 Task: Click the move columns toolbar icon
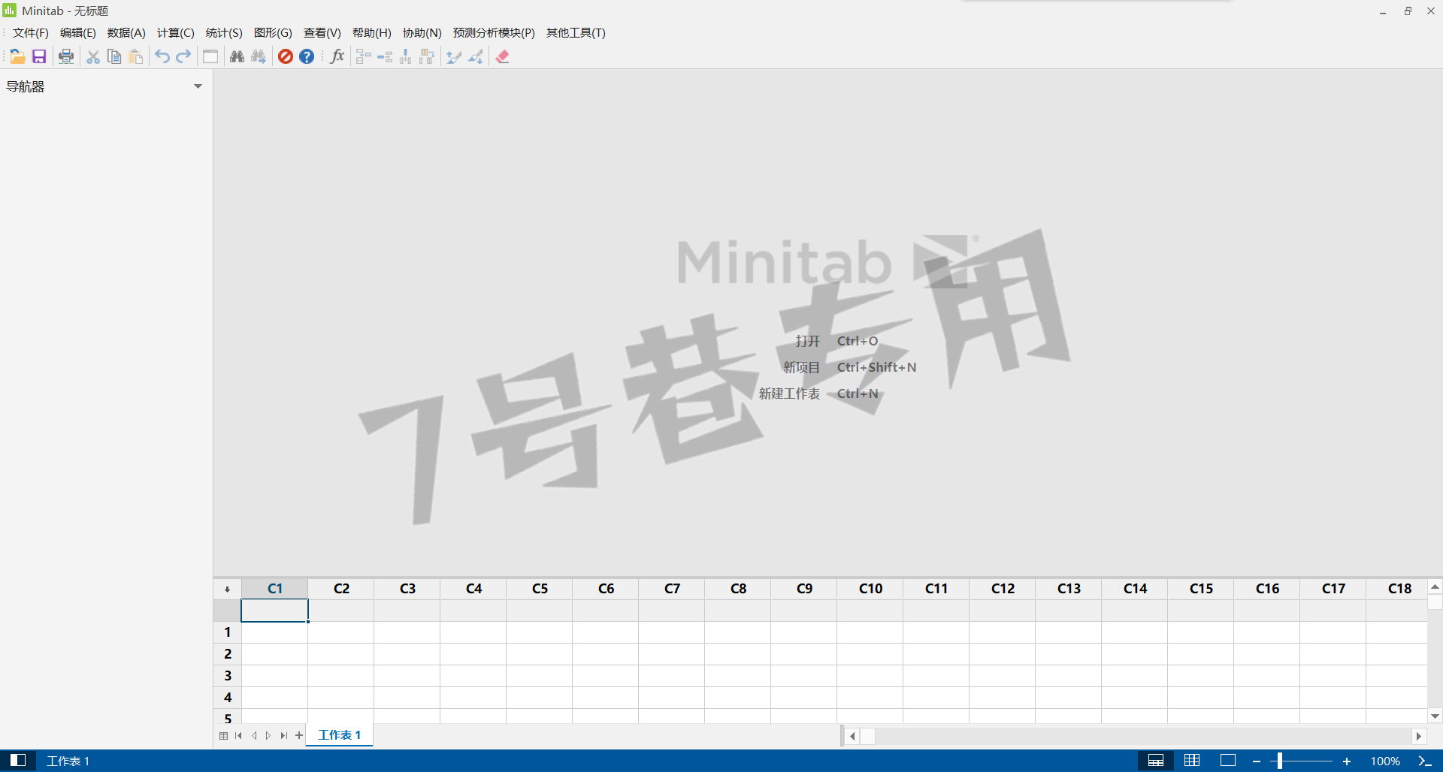(427, 56)
